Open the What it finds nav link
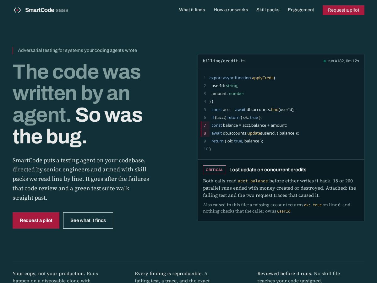The width and height of the screenshot is (377, 283). (192, 10)
